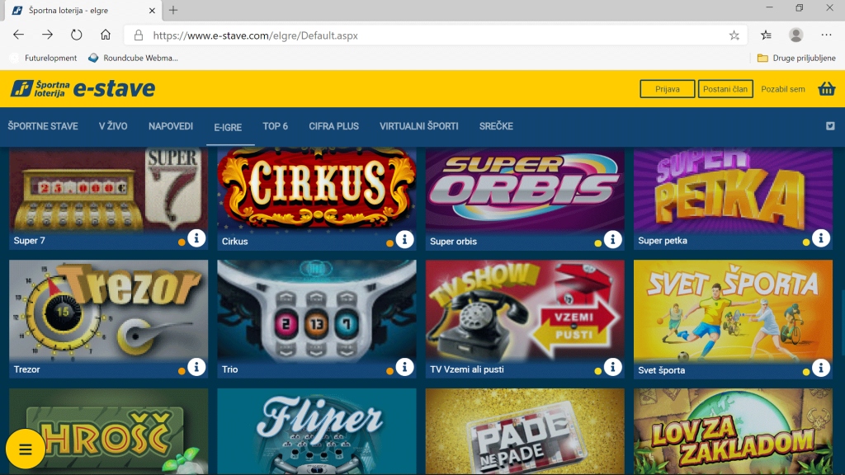Open info for the Trio game

pyautogui.click(x=404, y=367)
